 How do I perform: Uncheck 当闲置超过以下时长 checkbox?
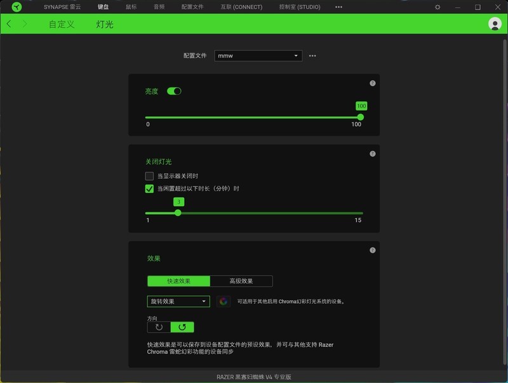click(x=149, y=188)
